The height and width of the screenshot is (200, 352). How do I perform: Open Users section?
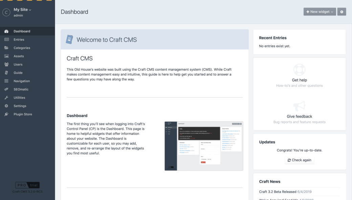pyautogui.click(x=27, y=64)
